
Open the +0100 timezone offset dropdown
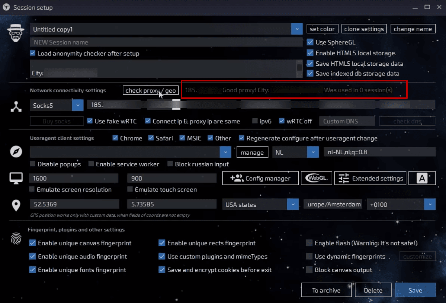[430, 204]
